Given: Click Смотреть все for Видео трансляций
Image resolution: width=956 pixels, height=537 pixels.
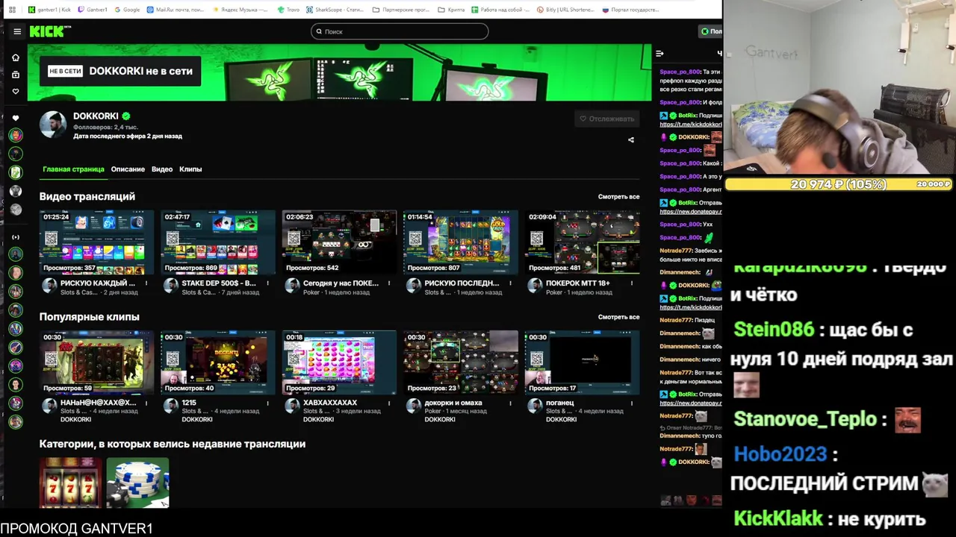Looking at the screenshot, I should pos(618,197).
